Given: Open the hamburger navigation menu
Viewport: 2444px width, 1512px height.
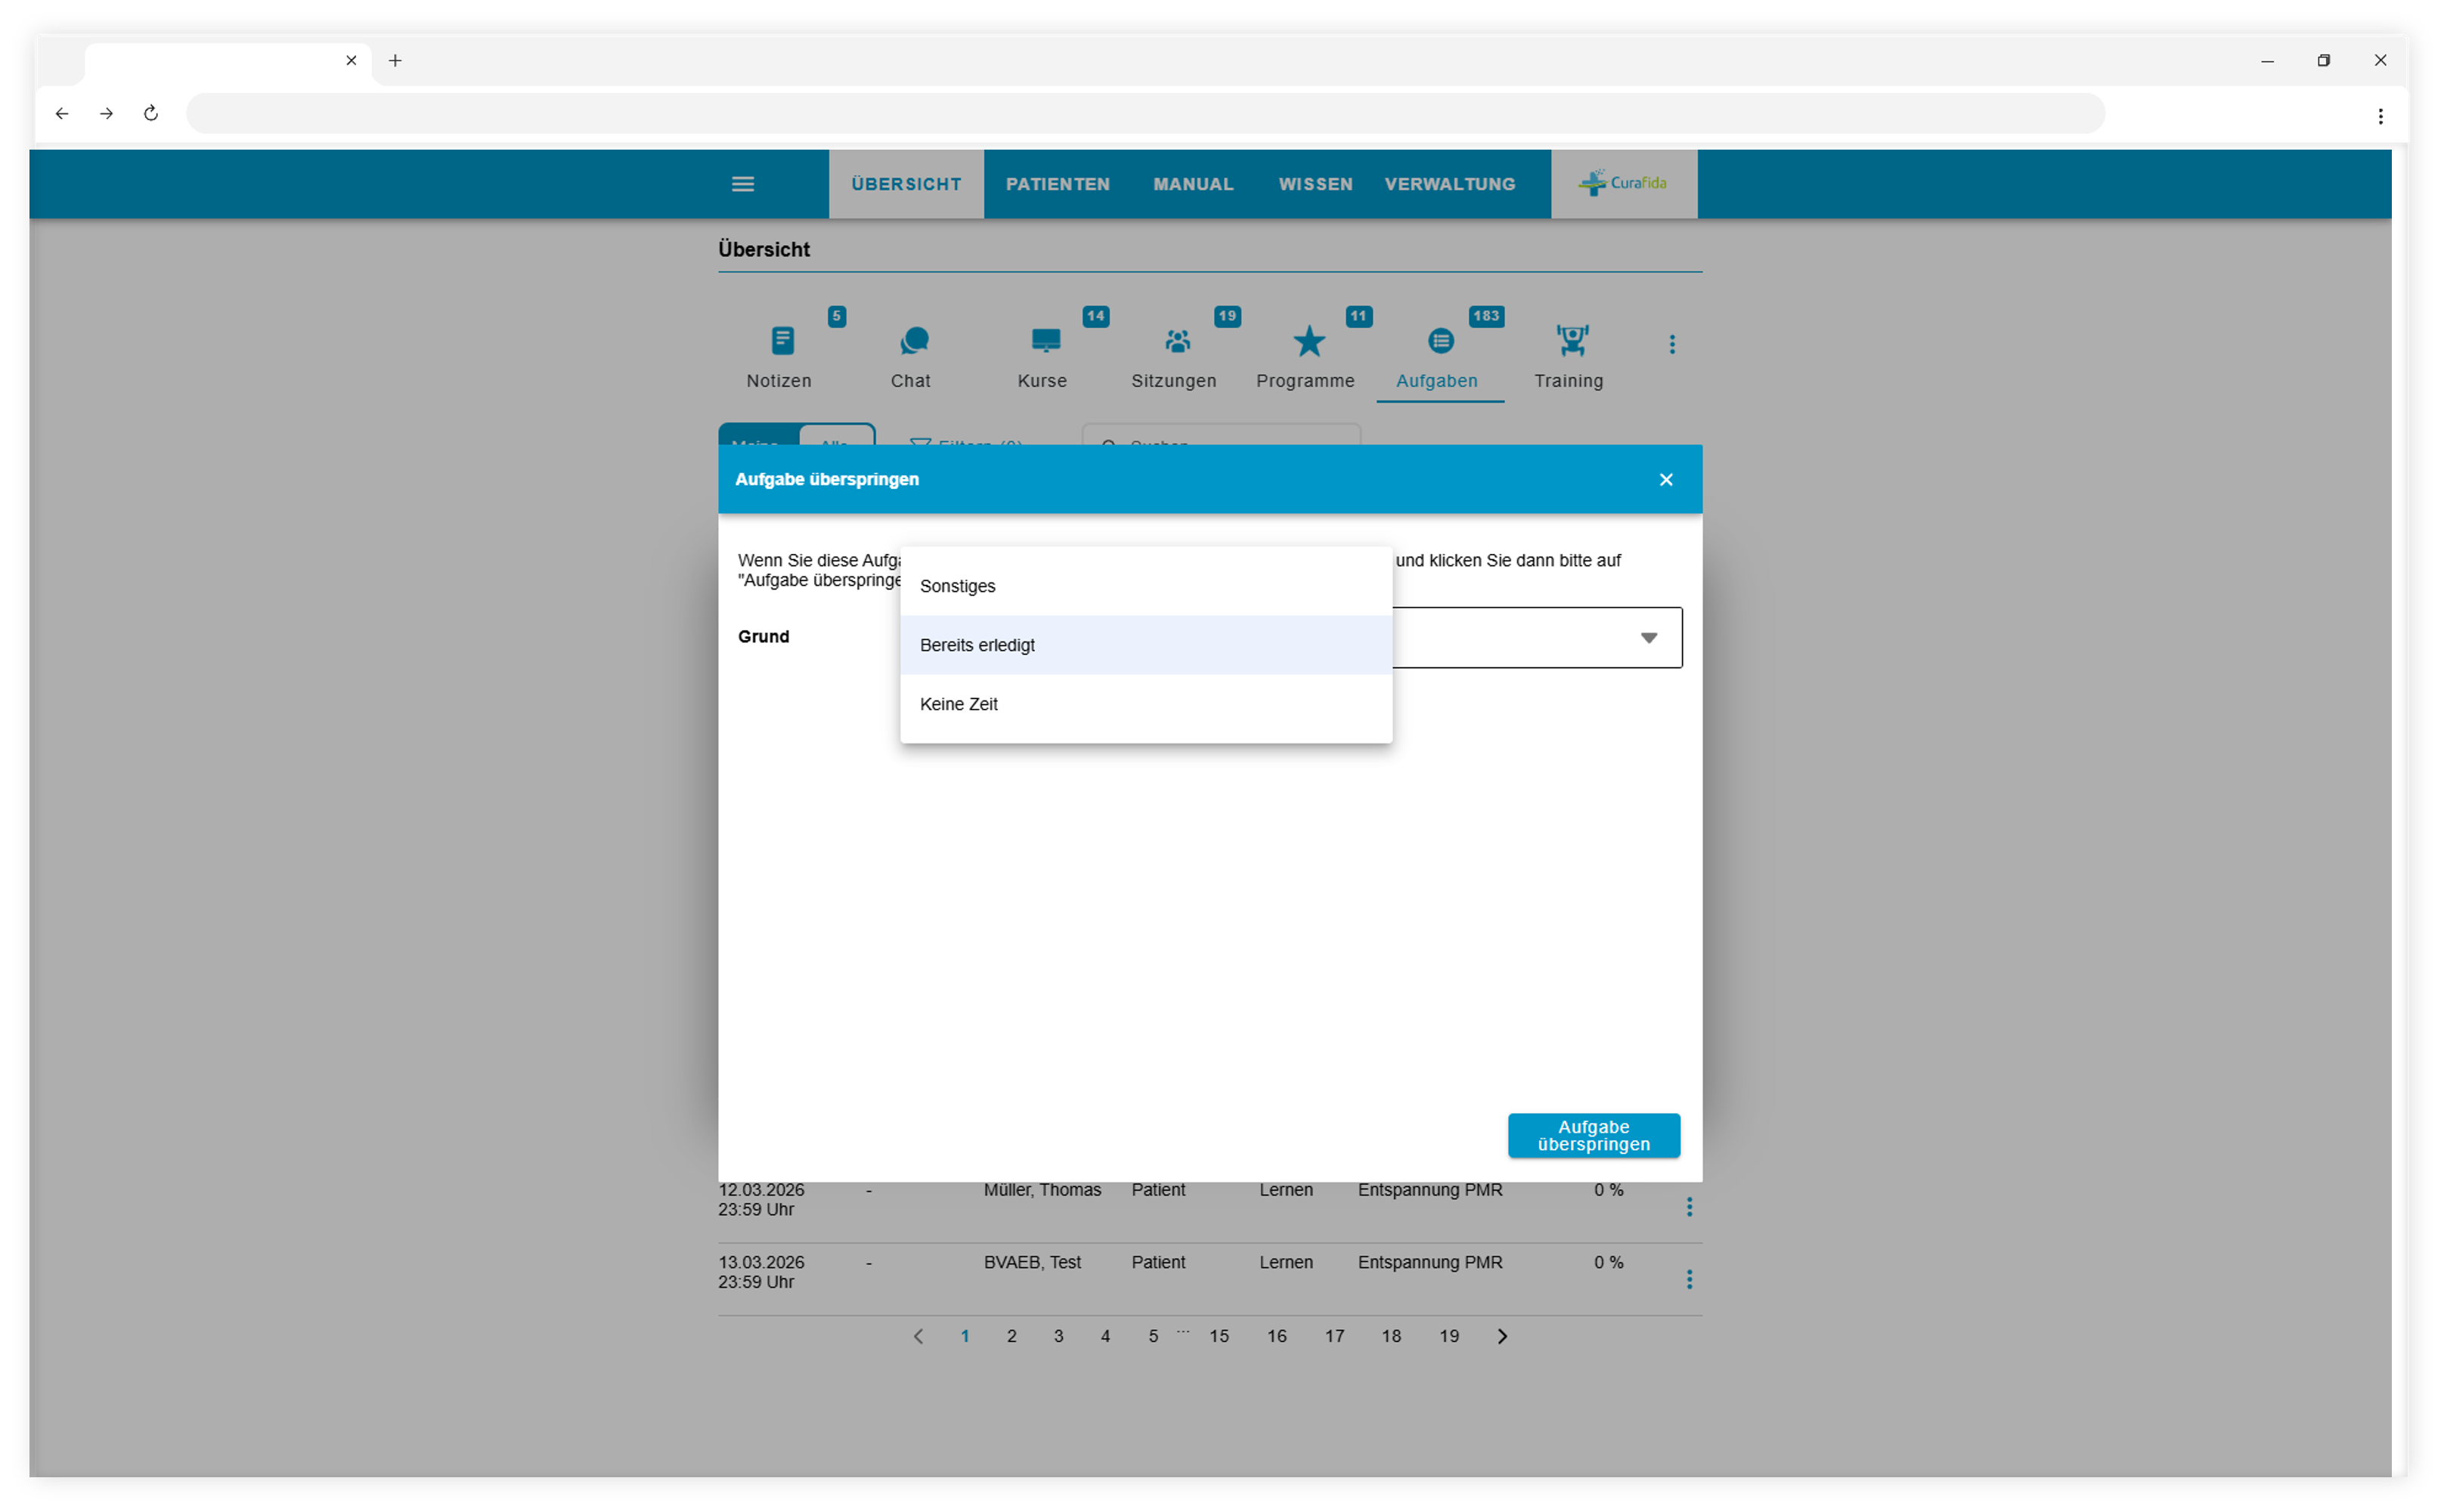Looking at the screenshot, I should point(742,184).
